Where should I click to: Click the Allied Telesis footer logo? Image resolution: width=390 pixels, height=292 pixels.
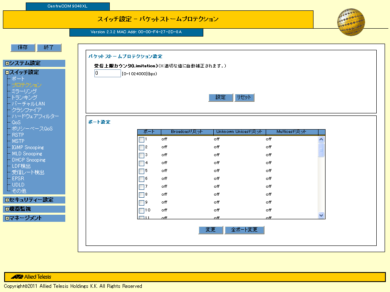(x=31, y=277)
